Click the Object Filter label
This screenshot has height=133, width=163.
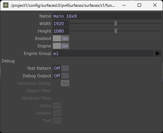39,91
